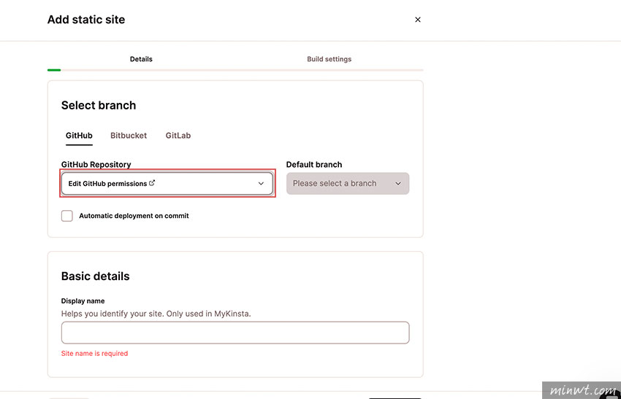The width and height of the screenshot is (621, 399).
Task: Click Edit GitHub permissions link text
Action: 107,184
